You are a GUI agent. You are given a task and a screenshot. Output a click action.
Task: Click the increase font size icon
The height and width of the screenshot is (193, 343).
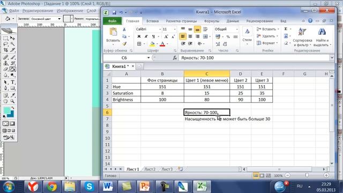click(x=166, y=36)
